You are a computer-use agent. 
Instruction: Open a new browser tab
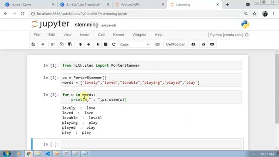(x=228, y=5)
